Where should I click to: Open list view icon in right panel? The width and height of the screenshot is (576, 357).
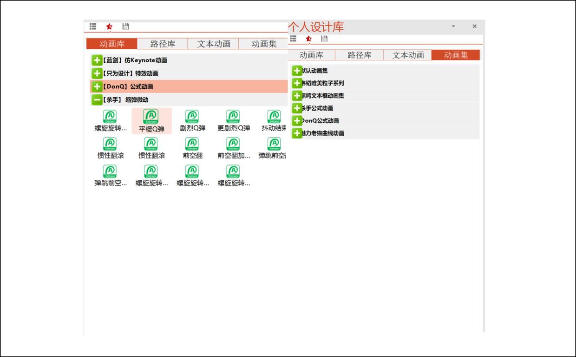[x=293, y=39]
